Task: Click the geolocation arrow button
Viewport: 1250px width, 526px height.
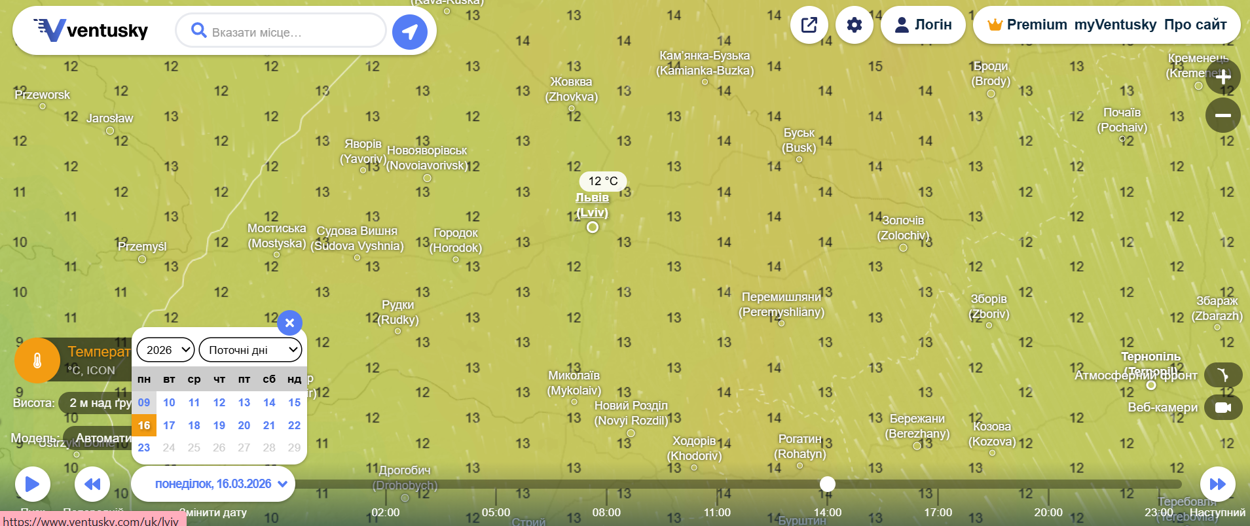Action: [x=409, y=31]
